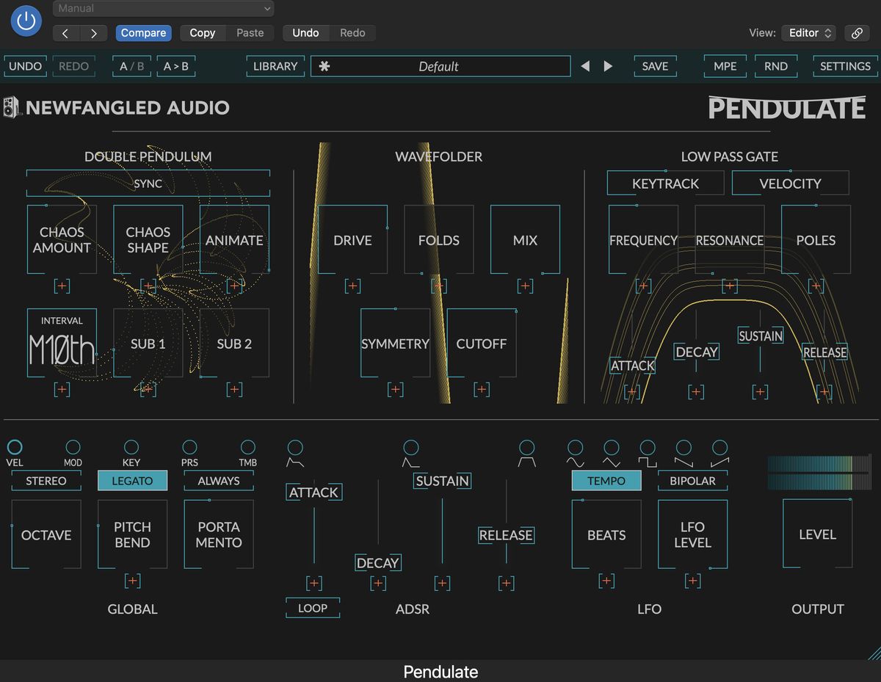This screenshot has height=682, width=881.
Task: Open the View Editor dropdown
Action: pos(810,33)
